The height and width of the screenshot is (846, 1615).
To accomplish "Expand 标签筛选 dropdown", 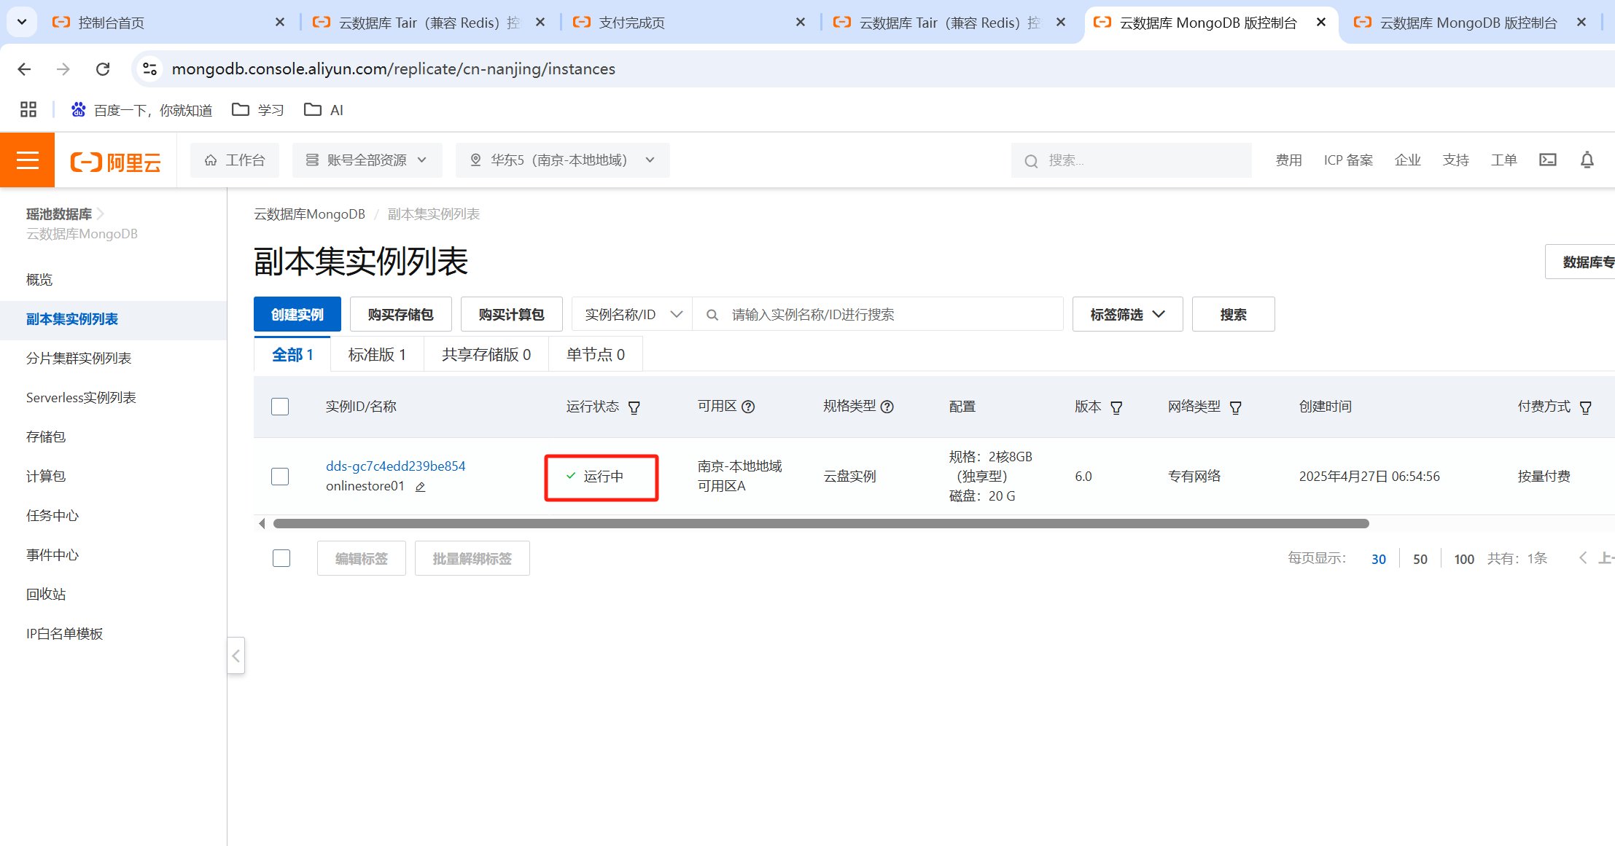I will 1127,314.
